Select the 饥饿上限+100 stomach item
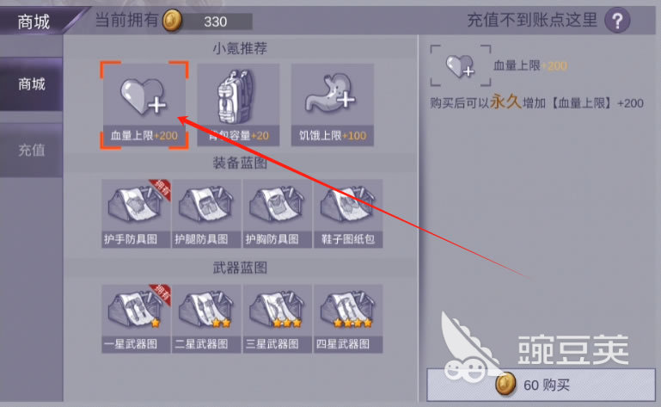 332,105
